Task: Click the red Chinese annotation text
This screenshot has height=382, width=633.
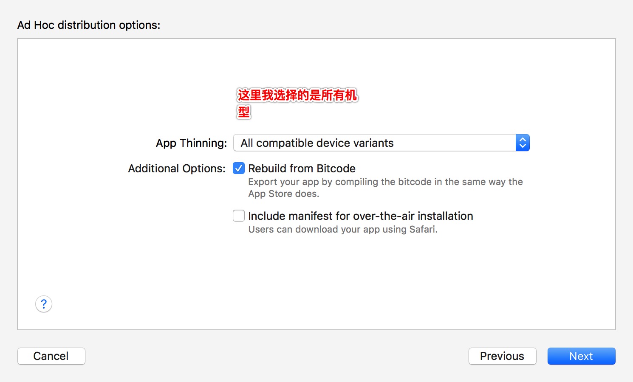Action: [x=297, y=103]
